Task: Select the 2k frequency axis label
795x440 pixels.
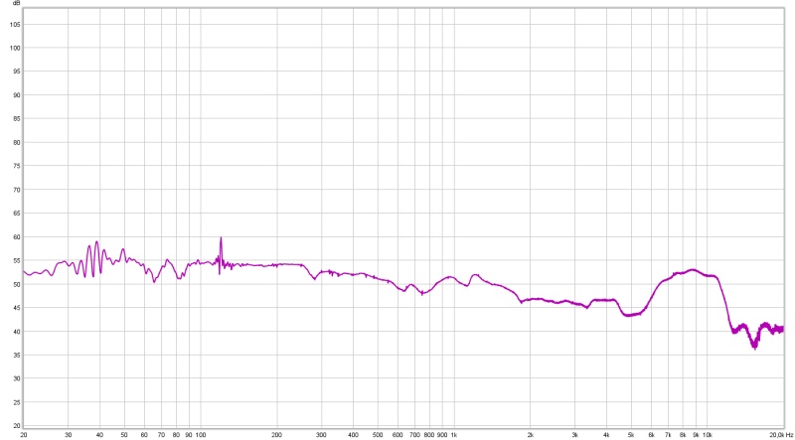Action: pyautogui.click(x=530, y=435)
